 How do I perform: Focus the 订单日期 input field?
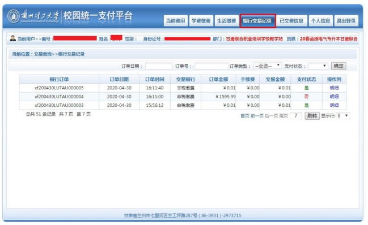[159, 66]
